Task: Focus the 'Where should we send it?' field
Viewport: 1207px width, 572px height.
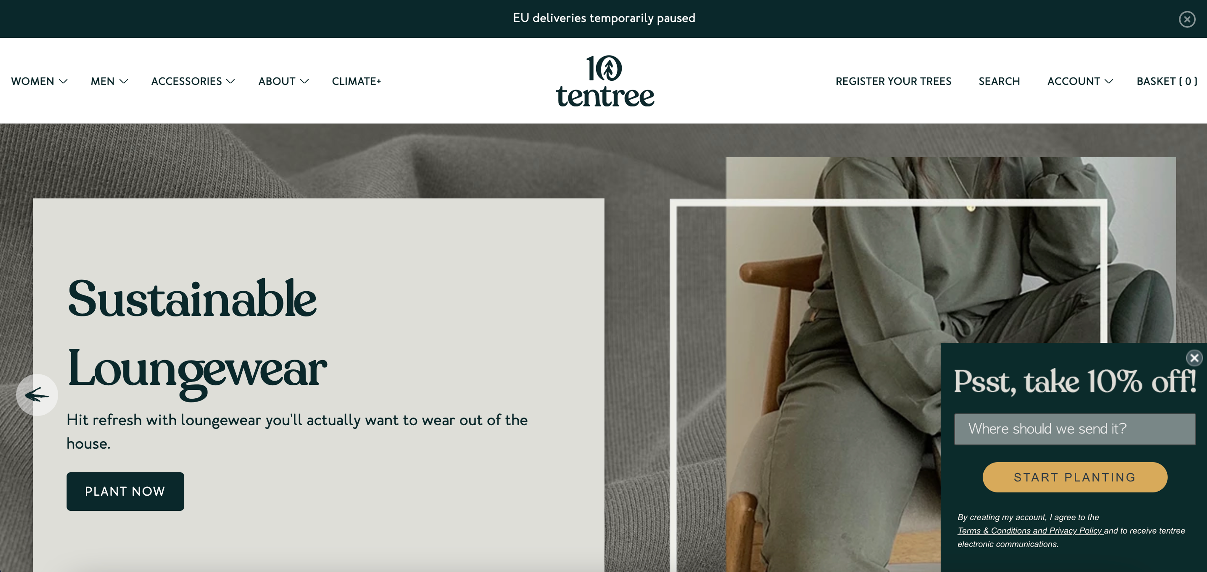Action: pyautogui.click(x=1074, y=429)
